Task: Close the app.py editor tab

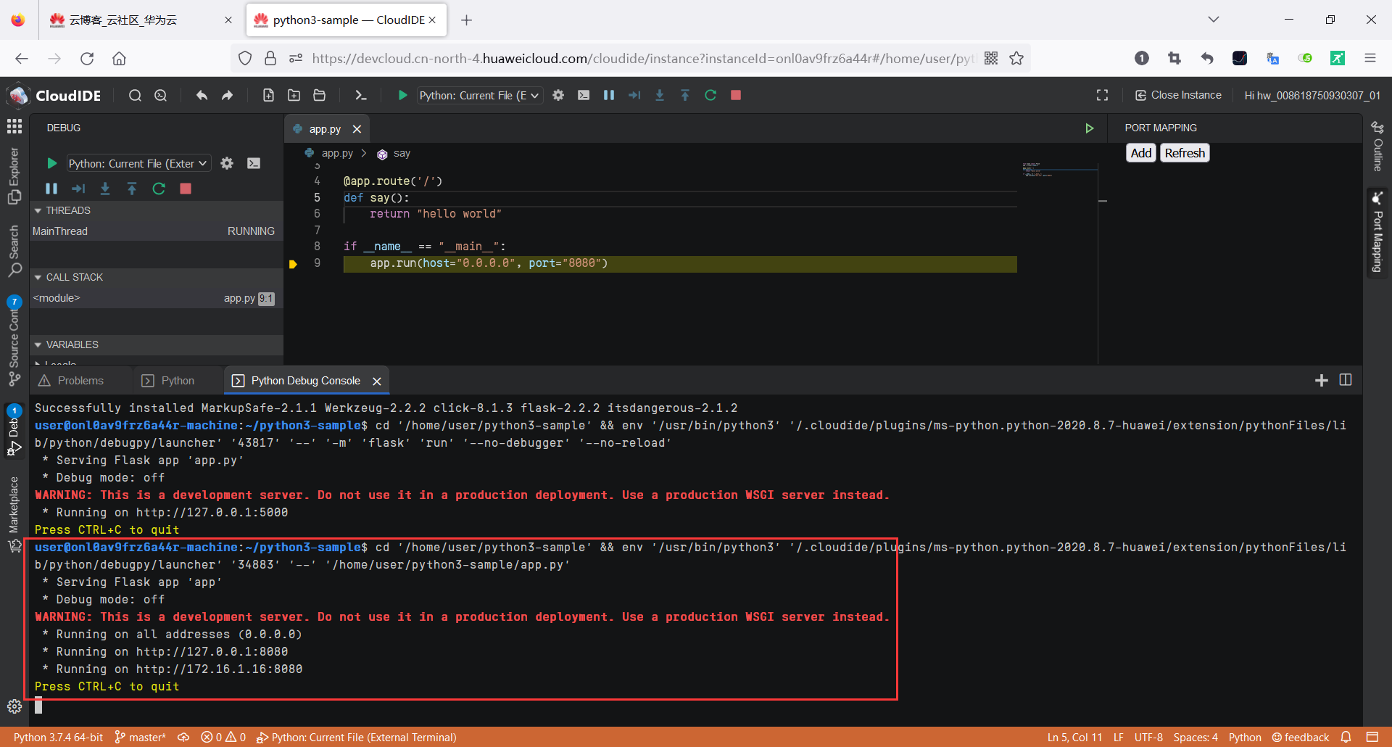Action: click(357, 129)
